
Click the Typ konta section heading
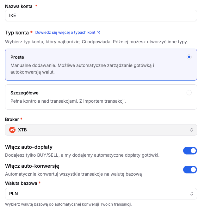(17, 33)
